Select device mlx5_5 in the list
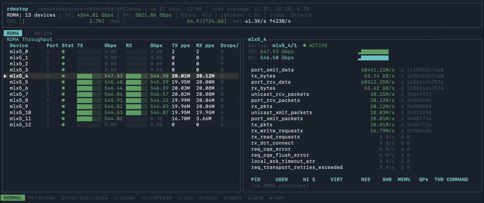 point(19,82)
